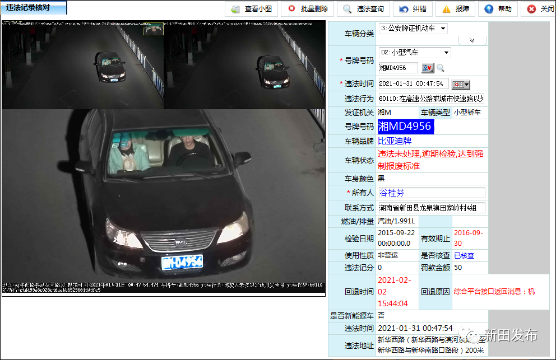Click the 已核查 link
Viewport: 556px width, 360px height.
tap(464, 255)
